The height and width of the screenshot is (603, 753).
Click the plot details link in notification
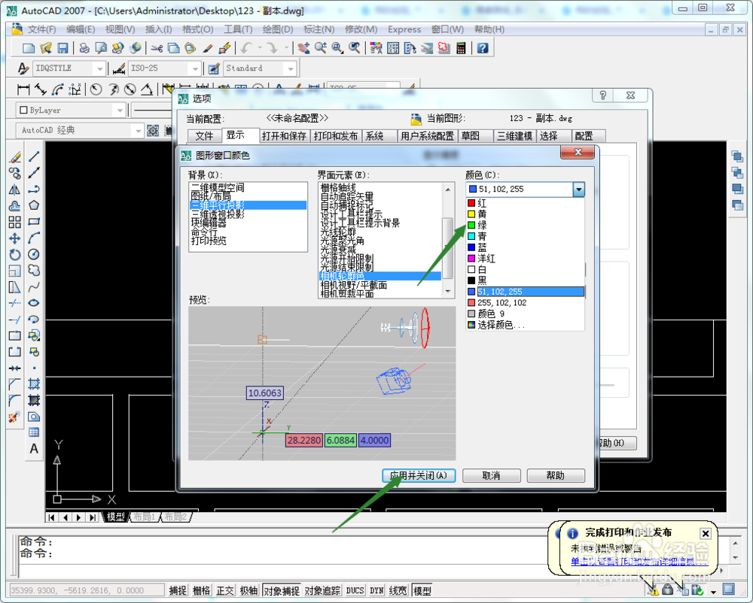coord(639,562)
